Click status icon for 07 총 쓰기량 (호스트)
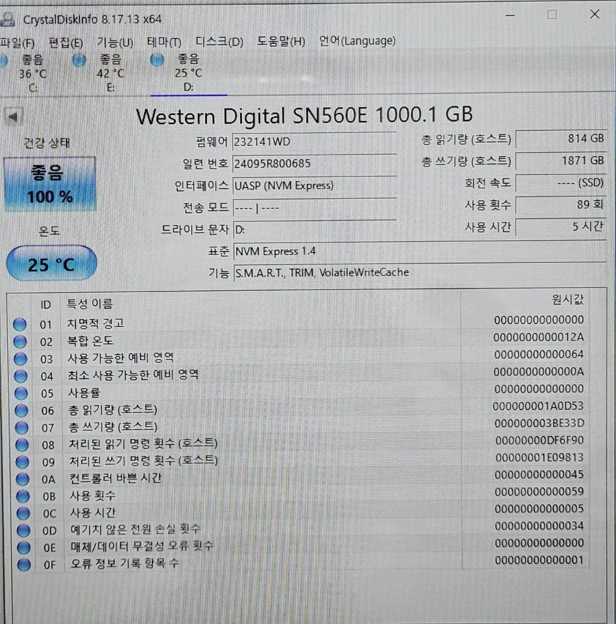Image resolution: width=616 pixels, height=624 pixels. (x=21, y=427)
